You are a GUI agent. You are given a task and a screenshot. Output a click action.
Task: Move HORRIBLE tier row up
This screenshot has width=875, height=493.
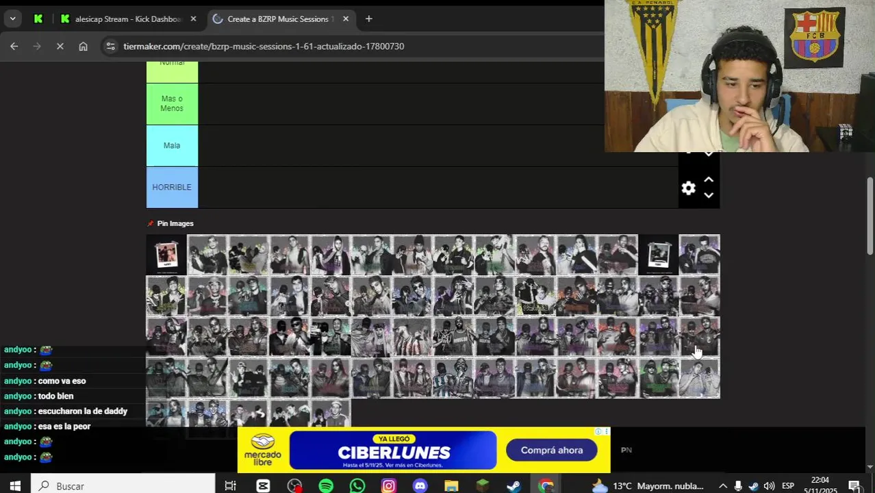(709, 179)
